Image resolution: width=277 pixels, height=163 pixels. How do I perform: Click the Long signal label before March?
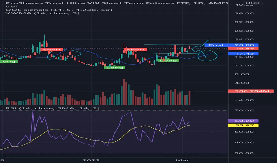point(168,60)
